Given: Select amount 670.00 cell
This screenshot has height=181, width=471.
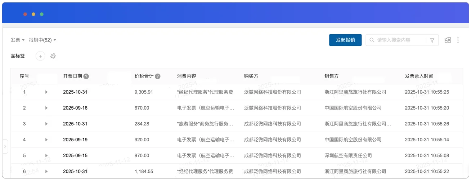Looking at the screenshot, I should [x=142, y=108].
